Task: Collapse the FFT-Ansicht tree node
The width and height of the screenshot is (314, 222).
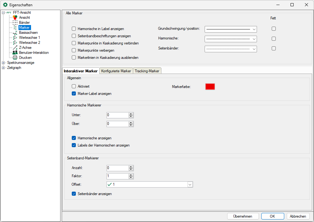Action: (x=3, y=13)
